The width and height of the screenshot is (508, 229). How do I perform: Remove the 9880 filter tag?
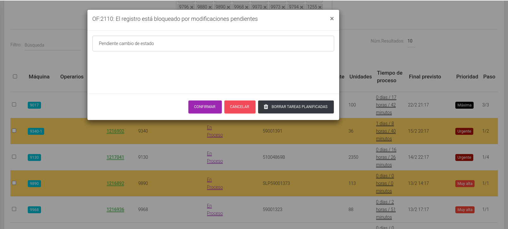coord(210,7)
